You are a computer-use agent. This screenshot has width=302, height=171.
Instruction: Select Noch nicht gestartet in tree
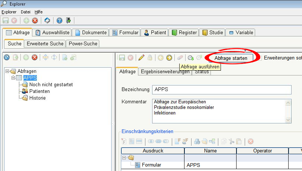coord(51,84)
